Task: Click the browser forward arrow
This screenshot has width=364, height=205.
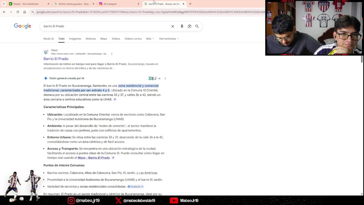Action: [11, 12]
